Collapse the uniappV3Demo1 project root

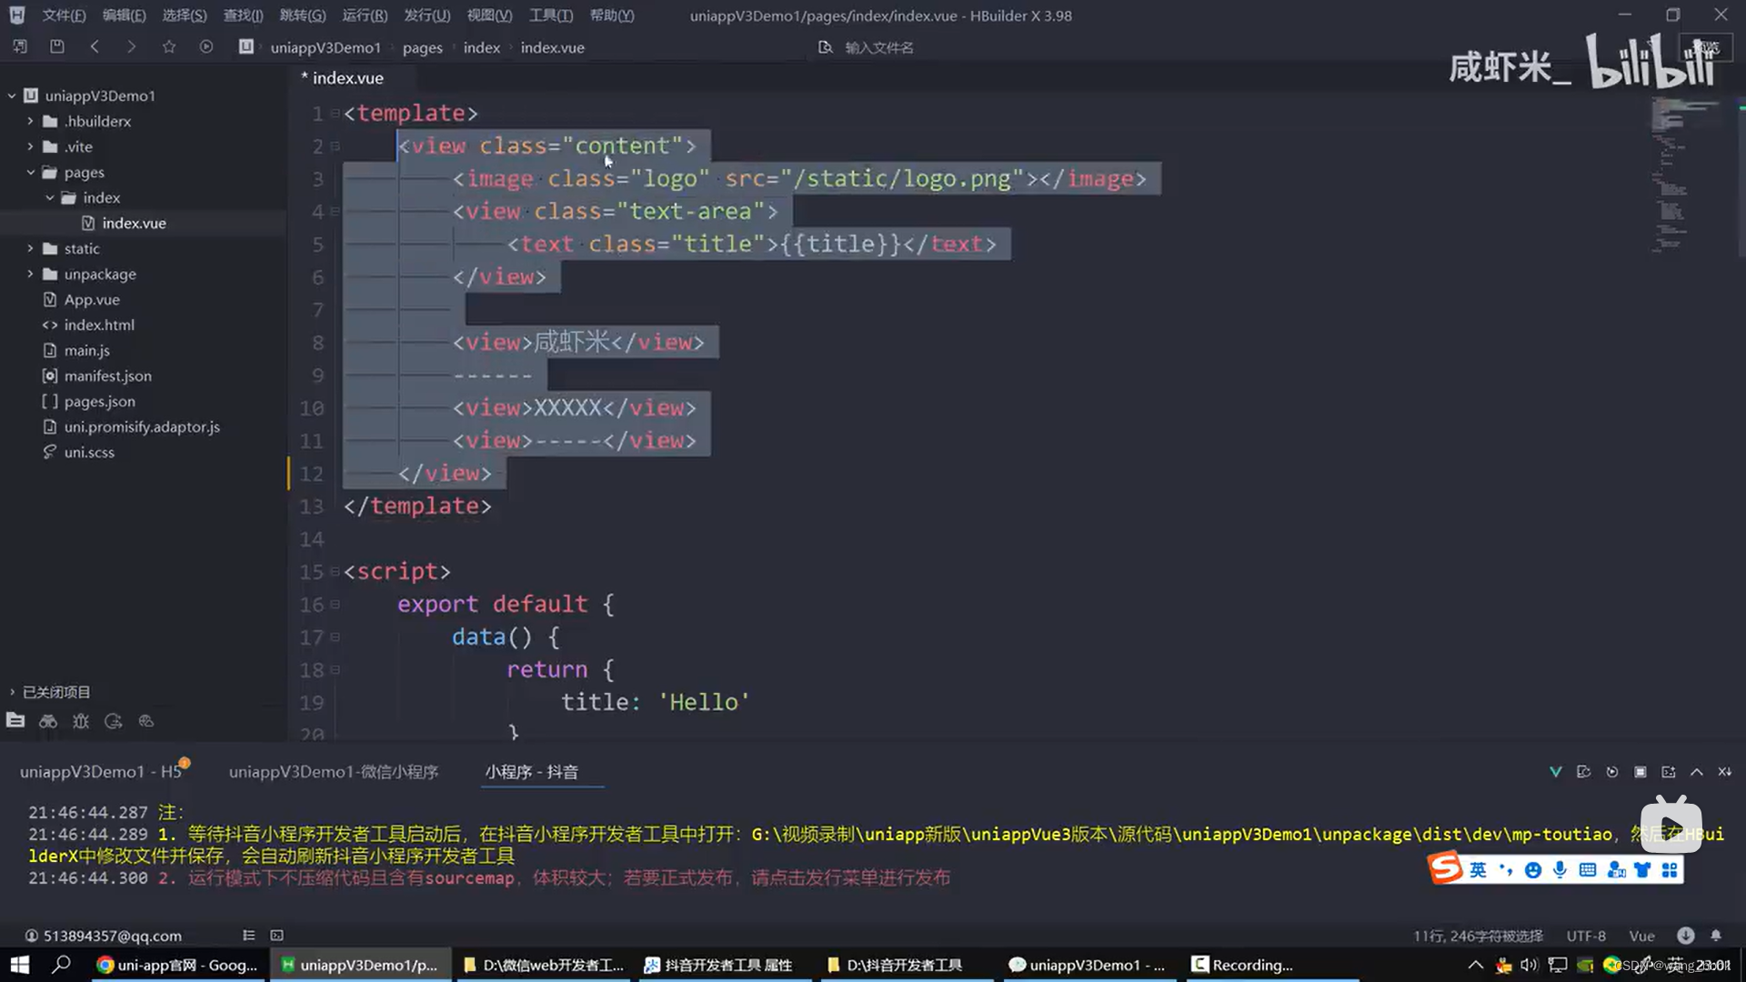[12, 95]
